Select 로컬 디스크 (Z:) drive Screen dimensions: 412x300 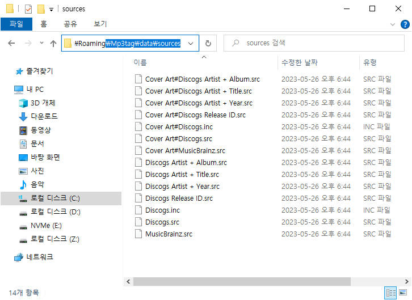pos(55,239)
